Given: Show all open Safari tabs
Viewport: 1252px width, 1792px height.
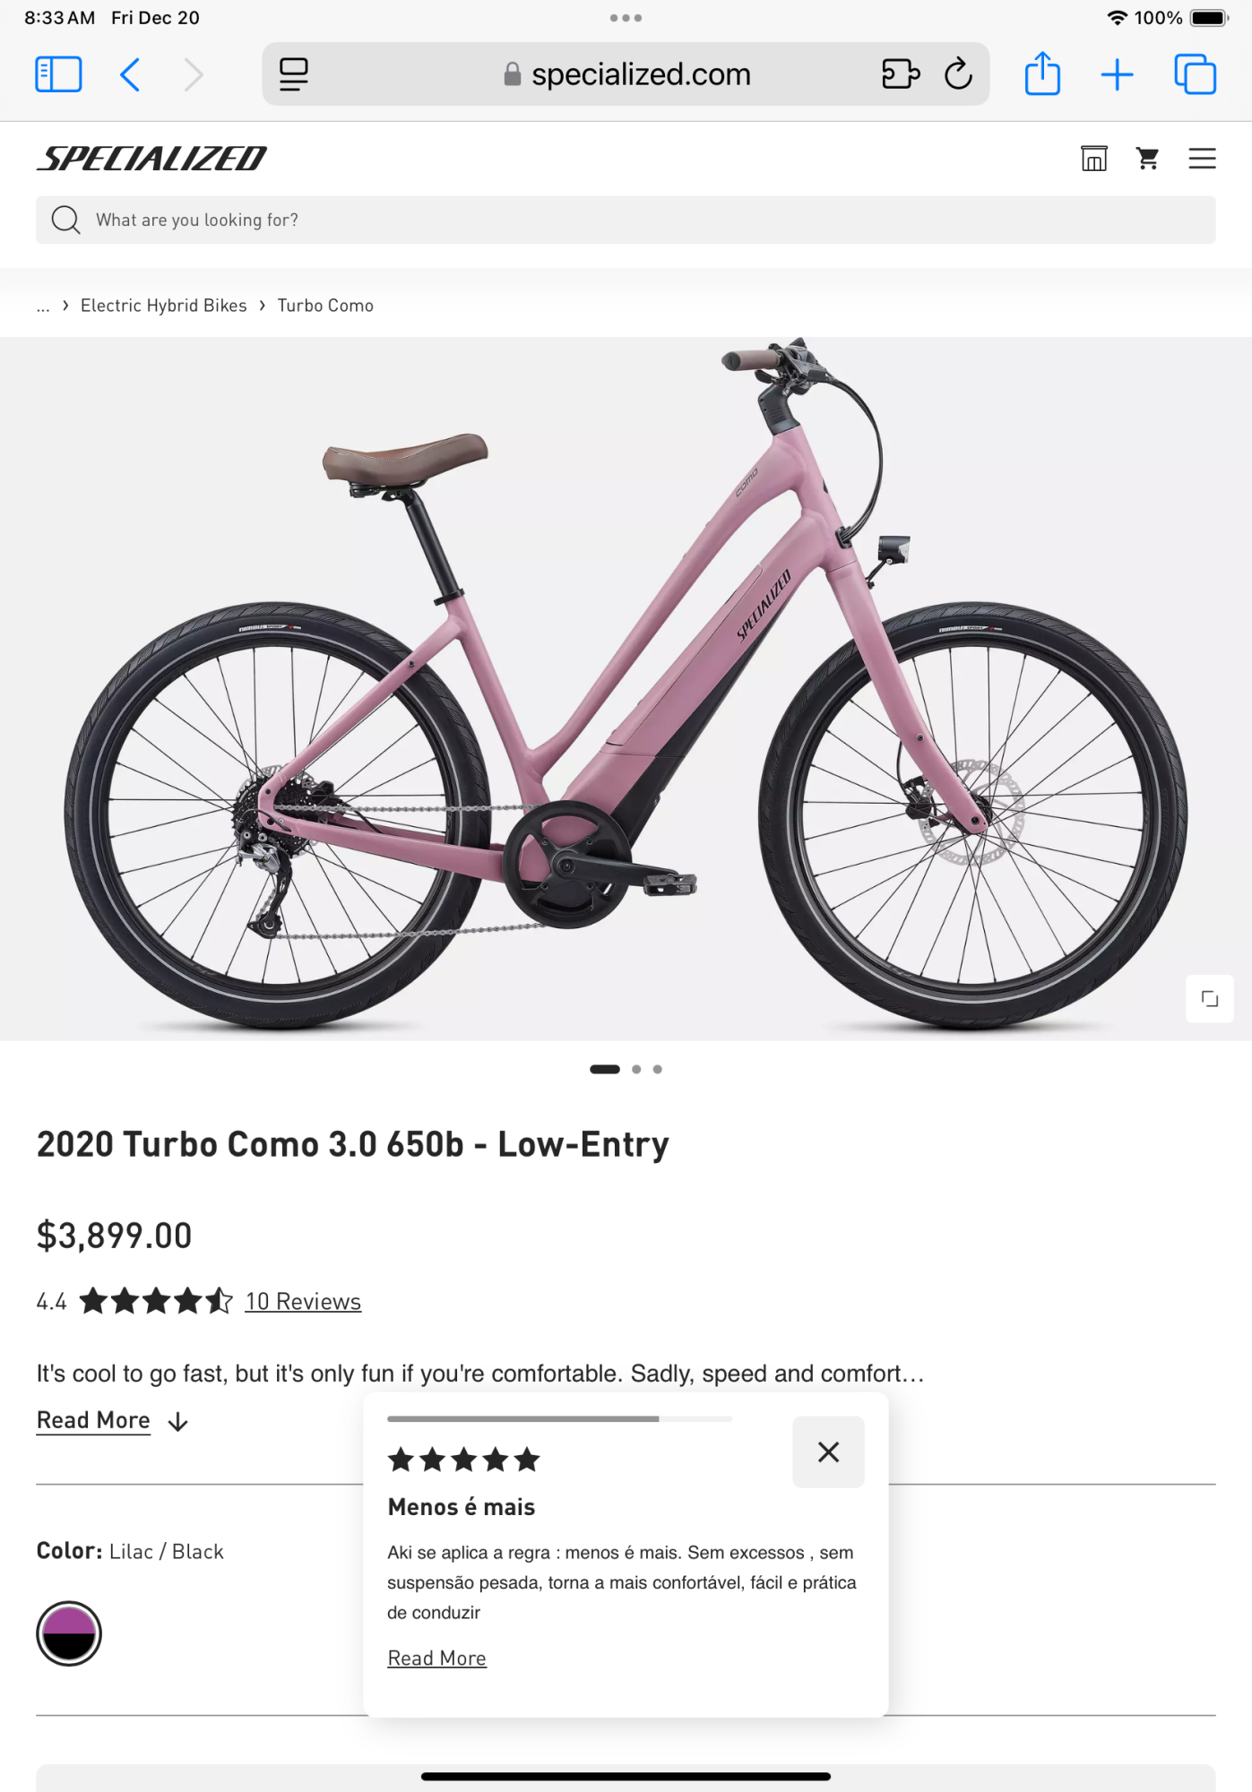Looking at the screenshot, I should tap(1193, 74).
